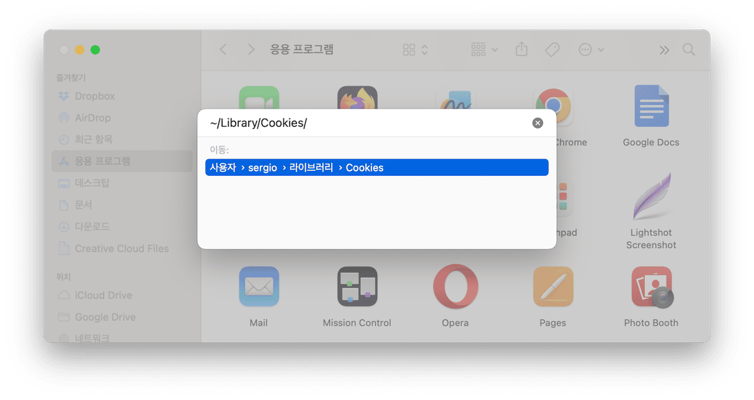Open the Google Docs app icon
754x400 pixels.
click(651, 106)
